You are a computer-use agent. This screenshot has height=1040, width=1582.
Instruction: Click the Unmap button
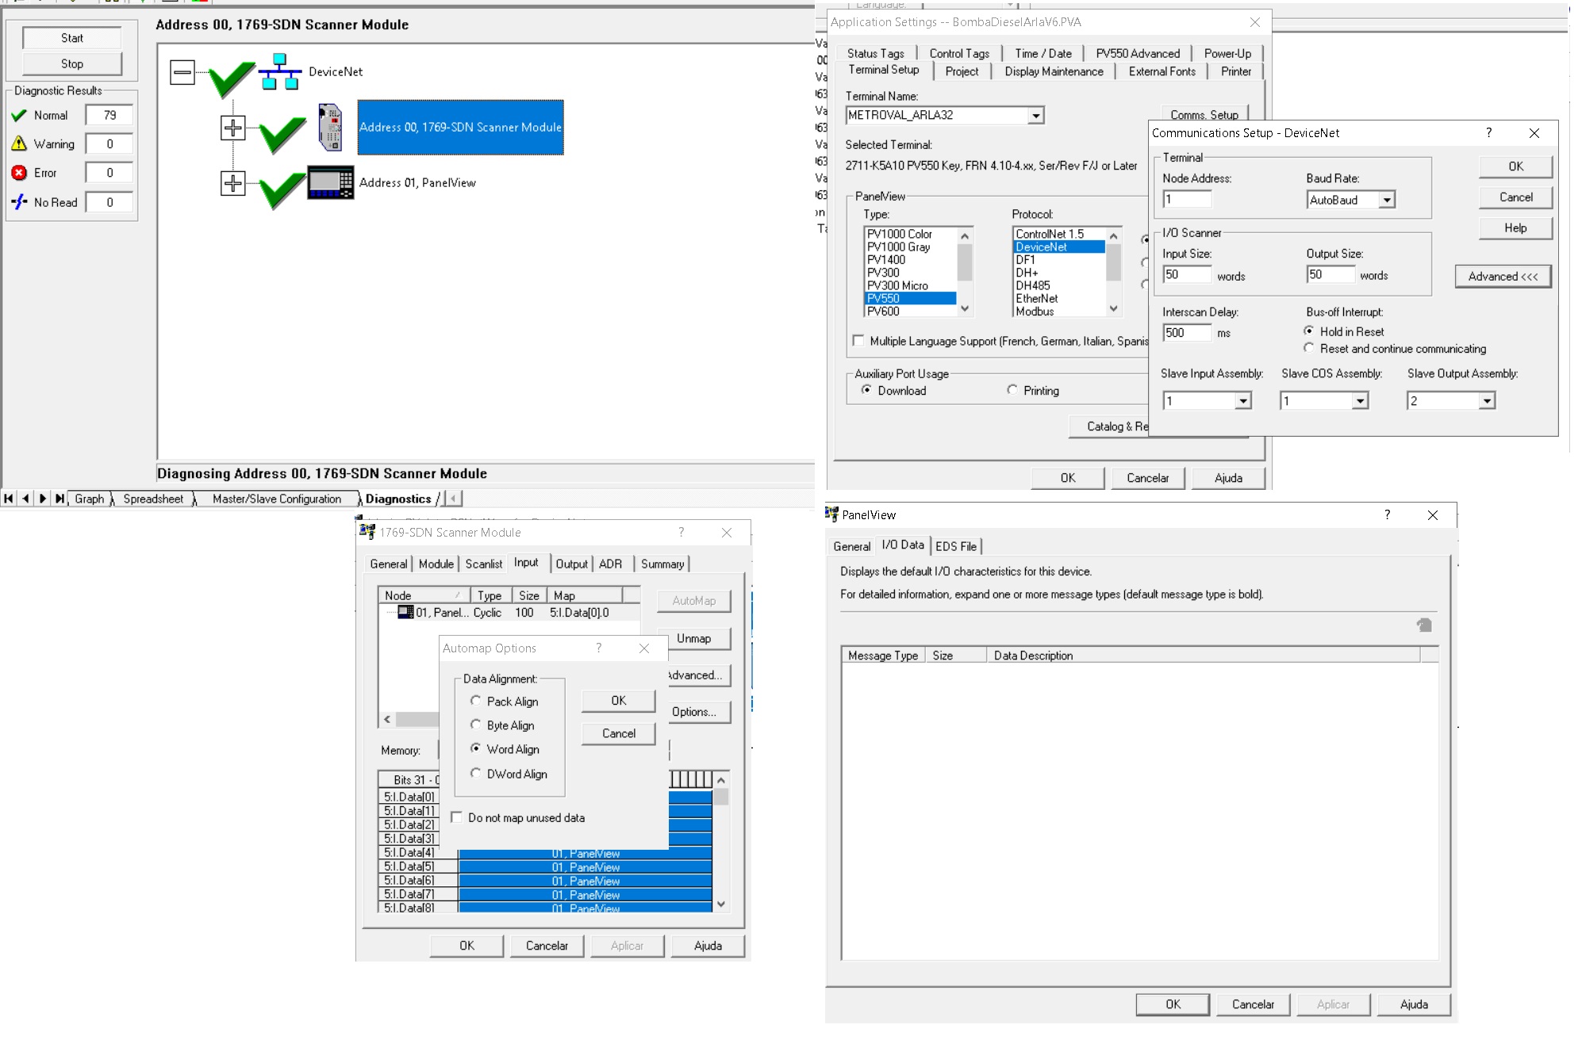point(693,638)
